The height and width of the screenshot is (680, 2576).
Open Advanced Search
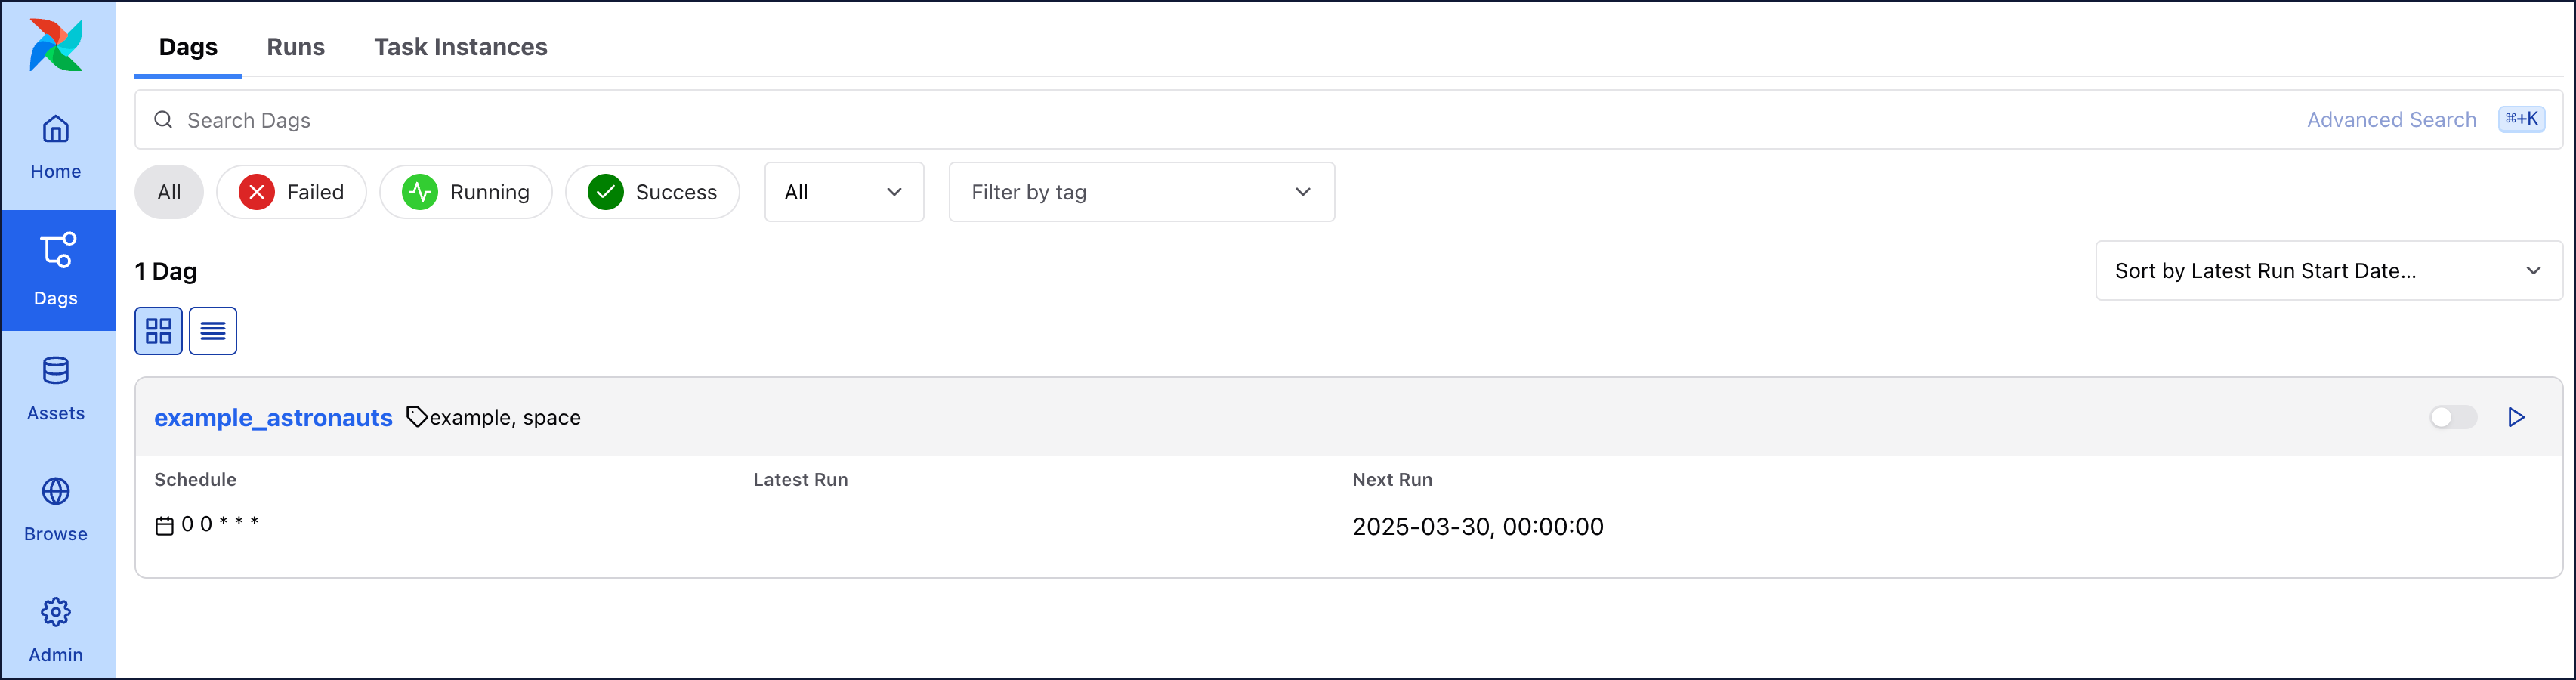(x=2391, y=119)
